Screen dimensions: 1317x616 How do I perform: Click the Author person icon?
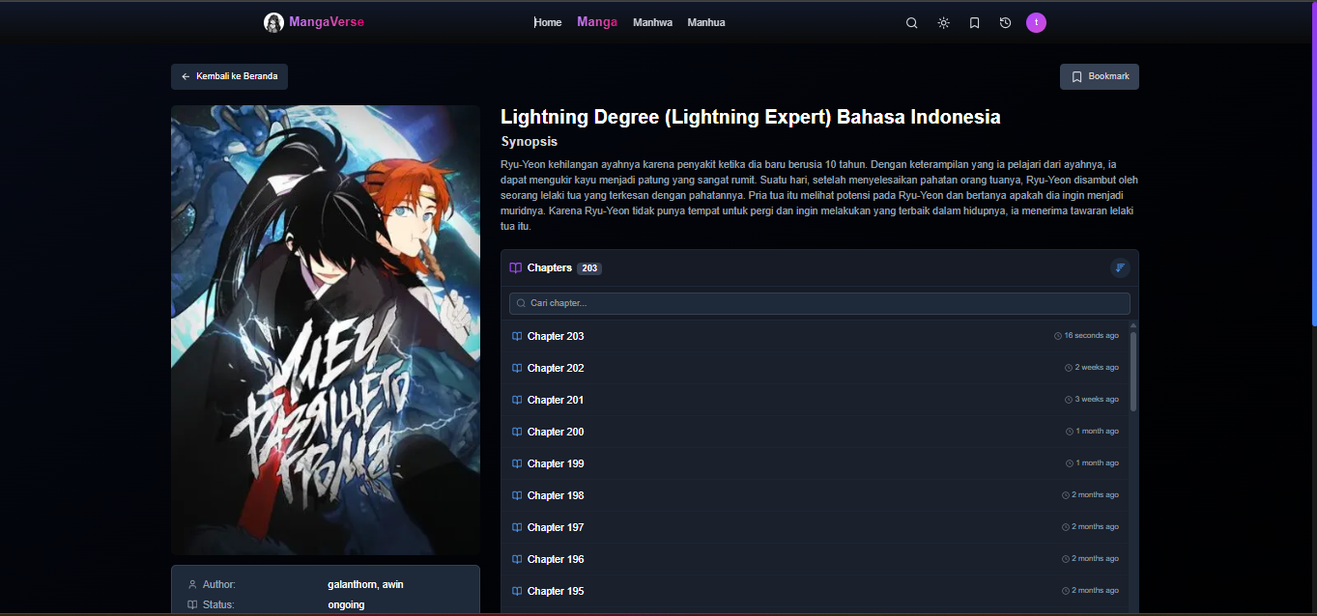(x=192, y=584)
